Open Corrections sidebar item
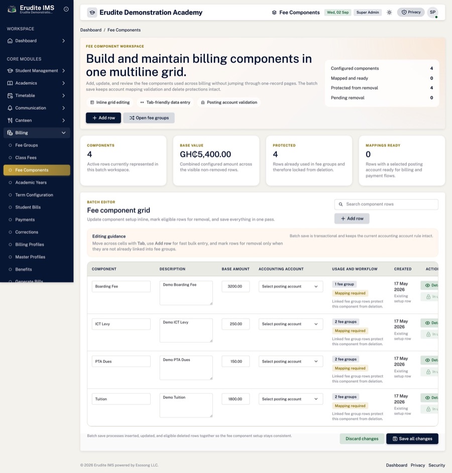Screen dimensions: 452x473 [37, 232]
